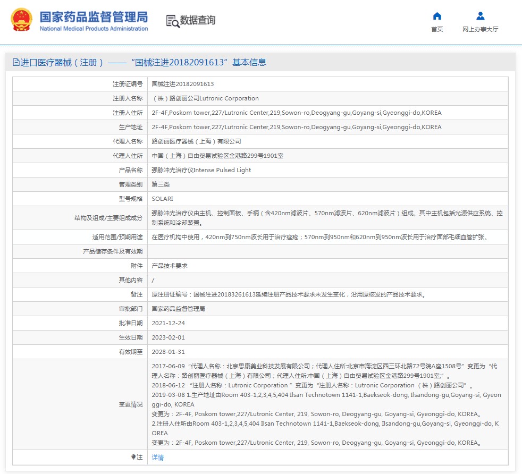
Task: Click the 首页 text link
Action: tap(437, 29)
